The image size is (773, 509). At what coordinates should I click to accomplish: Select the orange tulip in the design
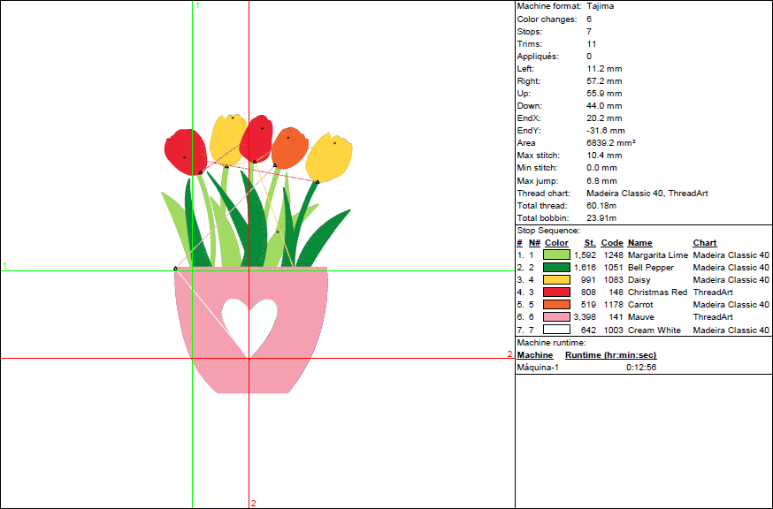pyautogui.click(x=288, y=147)
